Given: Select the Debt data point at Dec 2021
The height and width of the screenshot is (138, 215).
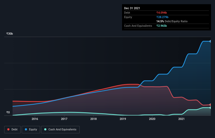Looking at the screenshot, I should (211, 105).
